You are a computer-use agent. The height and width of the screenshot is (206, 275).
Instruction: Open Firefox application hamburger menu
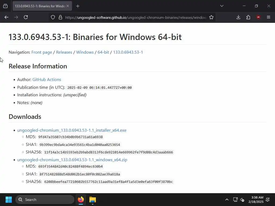[x=268, y=17]
